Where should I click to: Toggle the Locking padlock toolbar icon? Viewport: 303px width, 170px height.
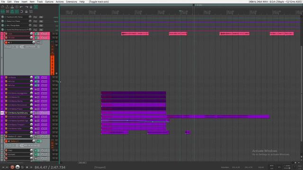[27, 11]
